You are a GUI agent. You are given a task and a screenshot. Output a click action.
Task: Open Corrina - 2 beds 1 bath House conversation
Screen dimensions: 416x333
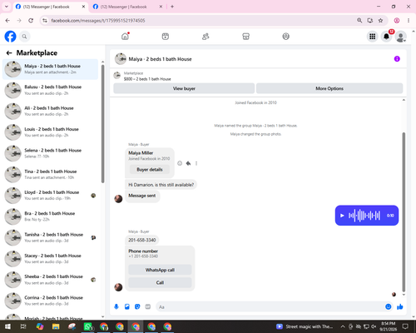point(50,301)
